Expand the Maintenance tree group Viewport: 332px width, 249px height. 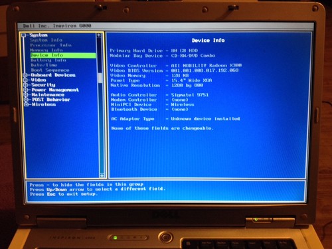[26, 95]
